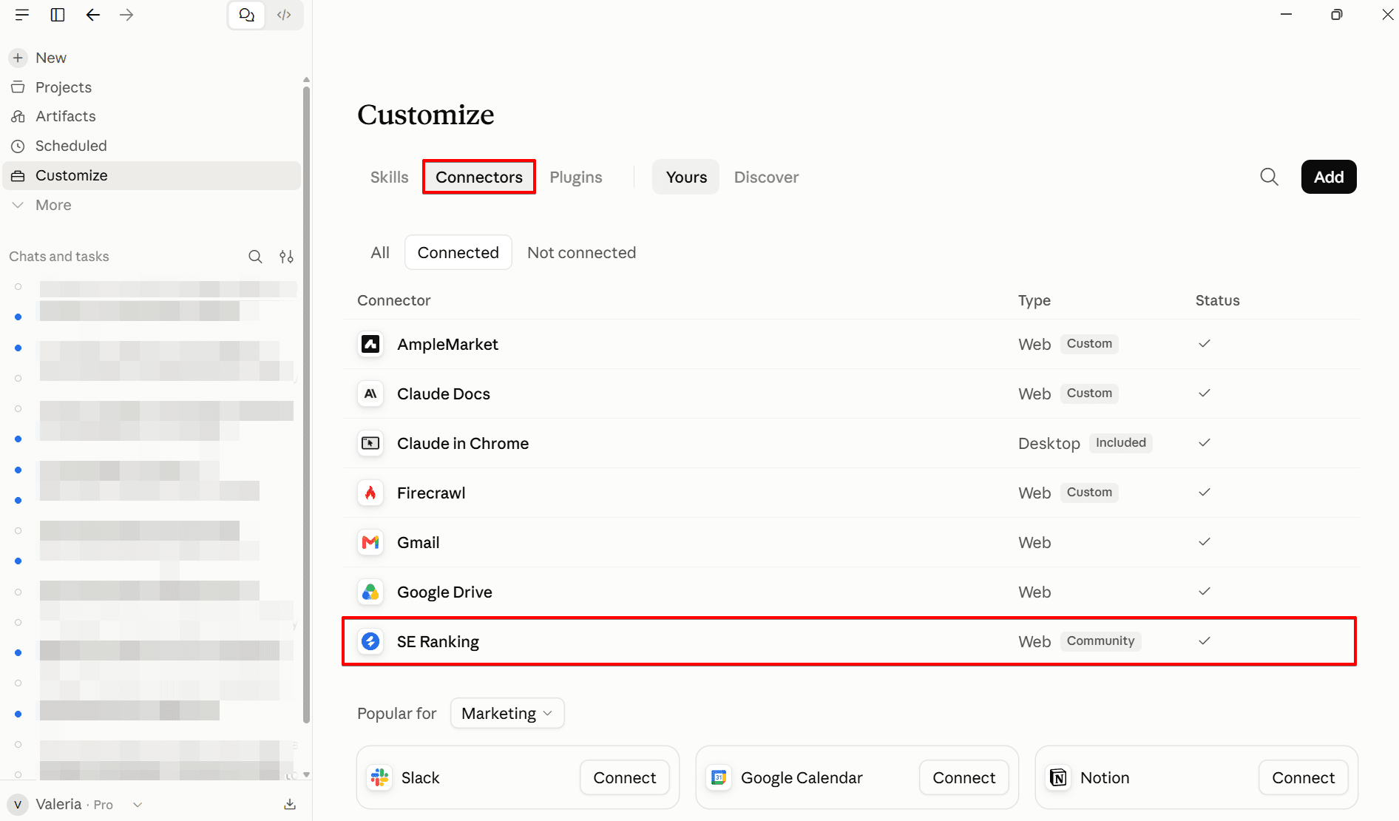Open the SE Ranking connector row

click(x=850, y=641)
